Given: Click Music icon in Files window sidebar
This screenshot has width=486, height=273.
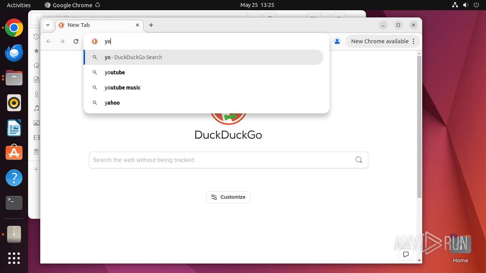Looking at the screenshot, I should [36, 108].
